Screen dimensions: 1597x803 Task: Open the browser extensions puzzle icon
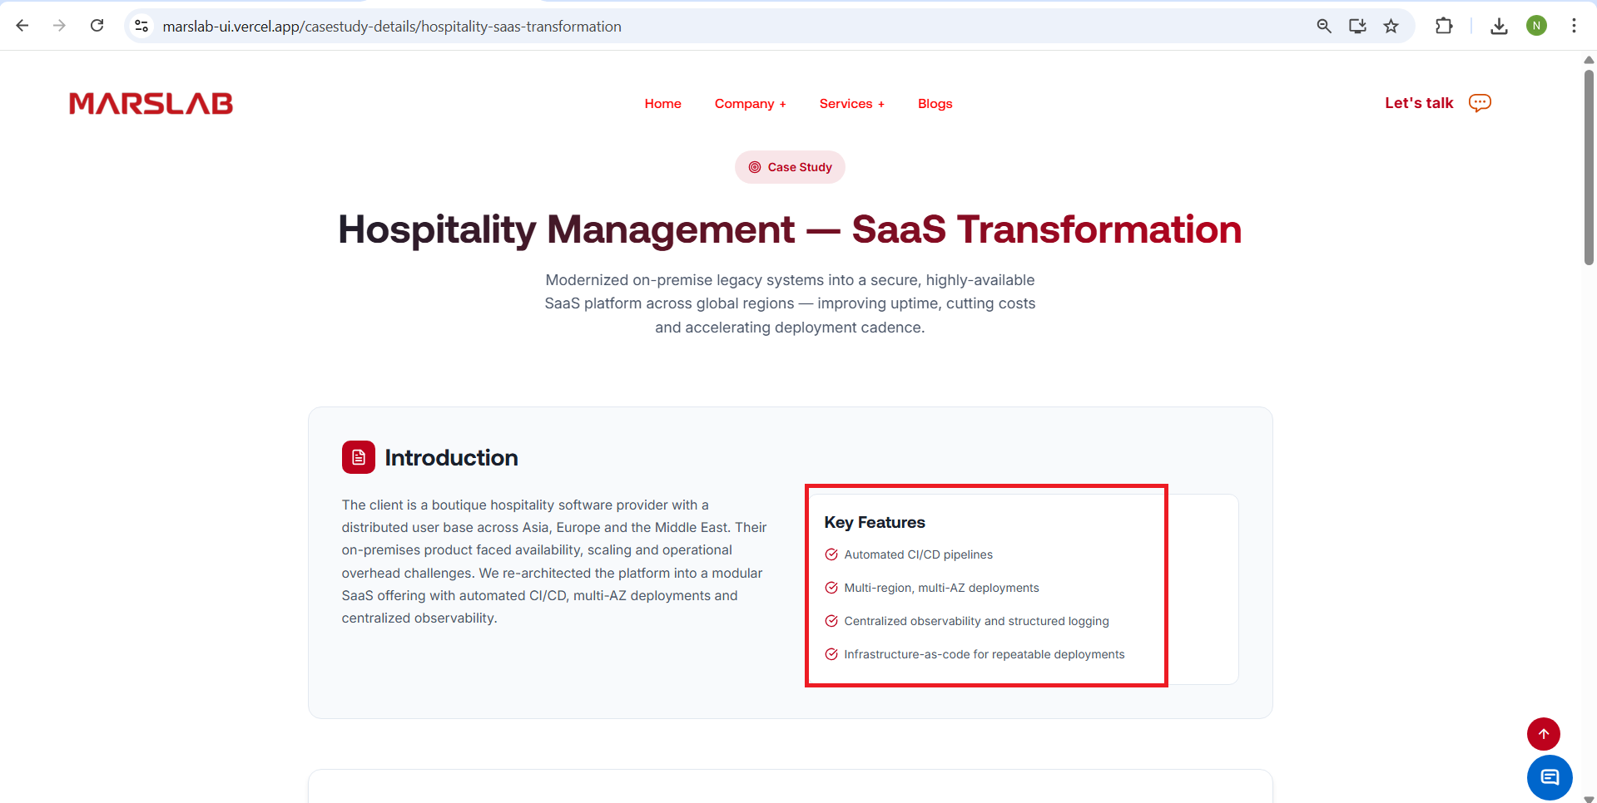point(1444,26)
